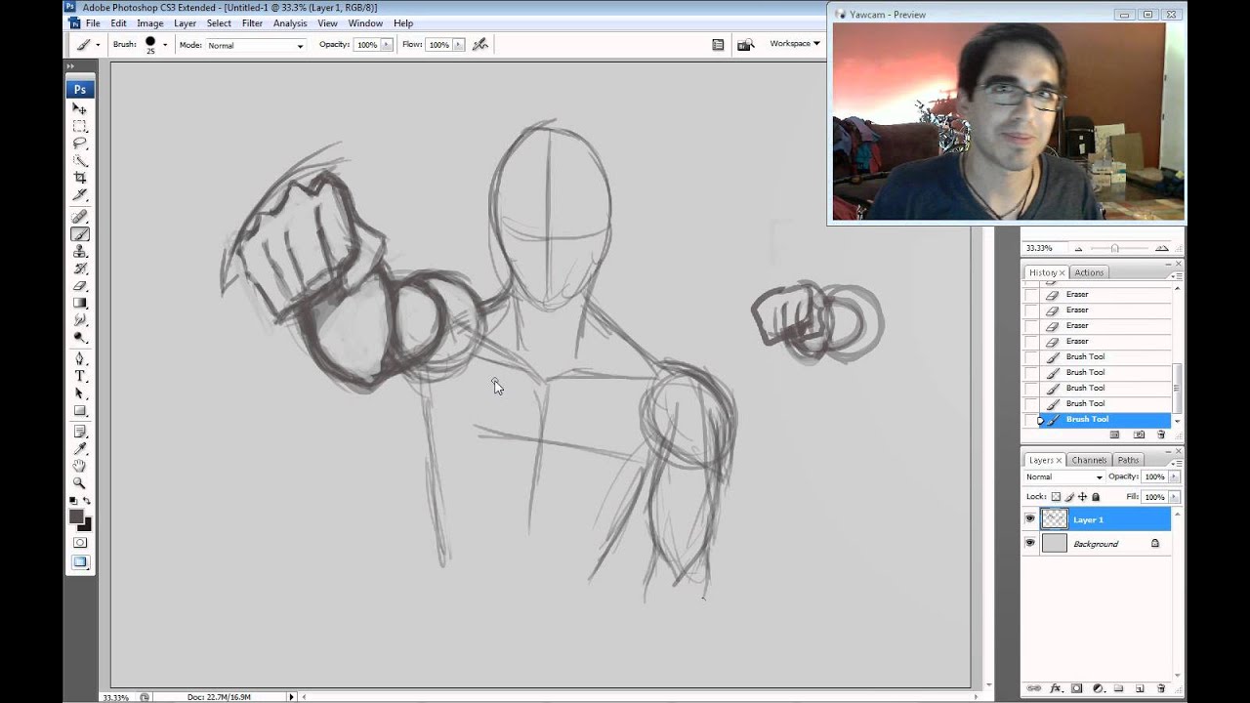Select the Move tool

80,109
